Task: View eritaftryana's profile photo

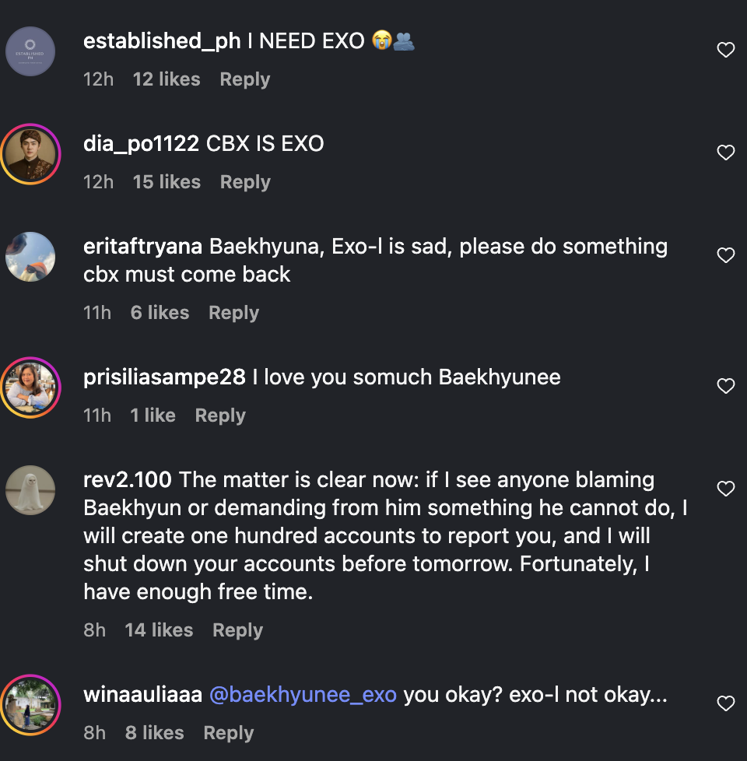Action: click(x=30, y=257)
